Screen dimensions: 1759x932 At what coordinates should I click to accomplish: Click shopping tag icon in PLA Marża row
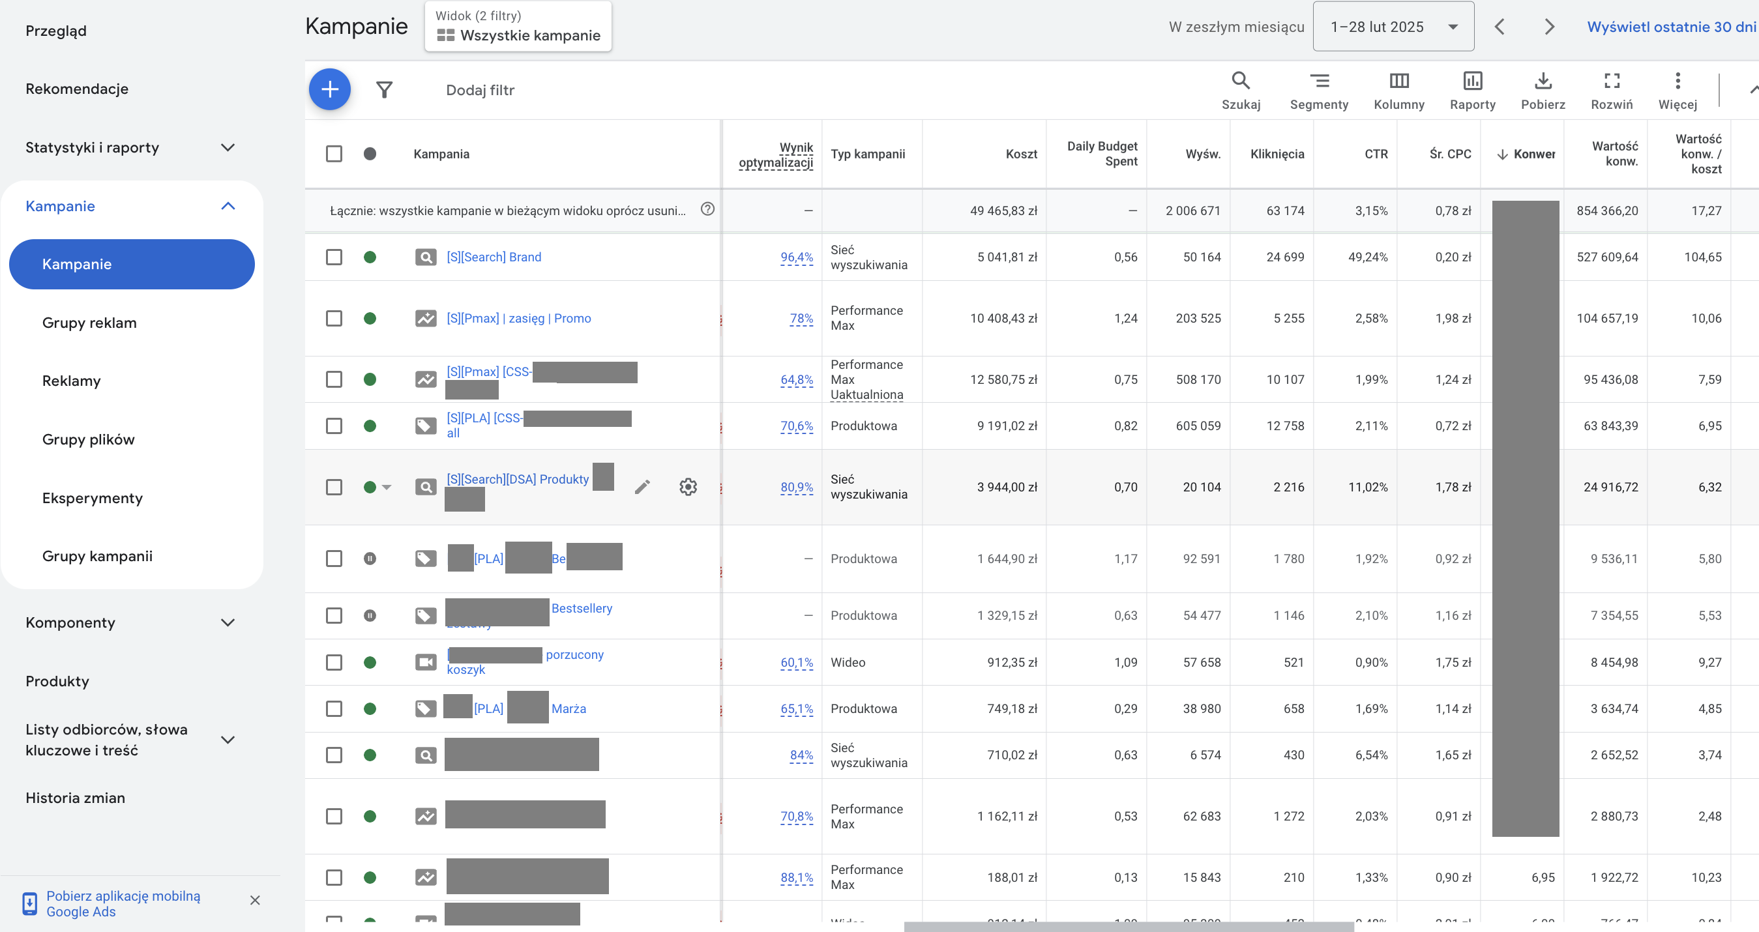pyautogui.click(x=426, y=708)
